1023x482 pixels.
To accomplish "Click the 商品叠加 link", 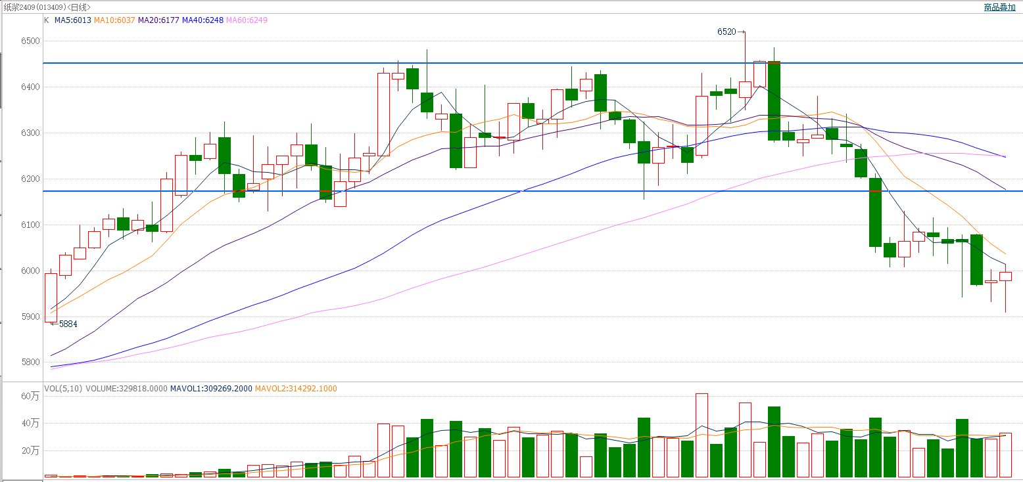I will (x=999, y=7).
